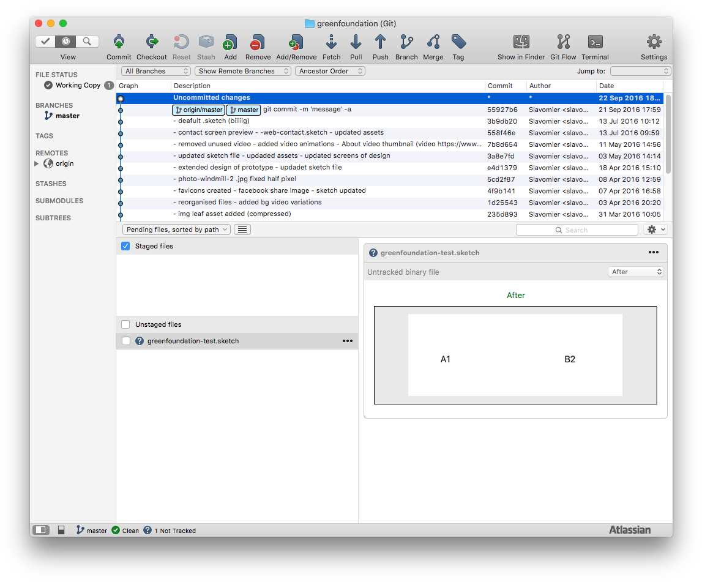
Task: Check the greenfoundation-test.sketch unstaged checkbox
Action: tap(125, 341)
